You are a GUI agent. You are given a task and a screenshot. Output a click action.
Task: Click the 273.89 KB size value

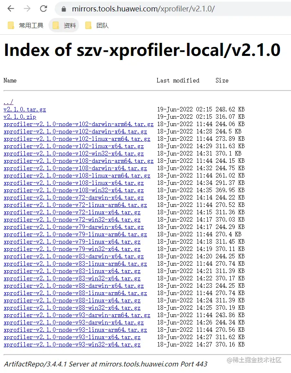pyautogui.click(x=230, y=139)
